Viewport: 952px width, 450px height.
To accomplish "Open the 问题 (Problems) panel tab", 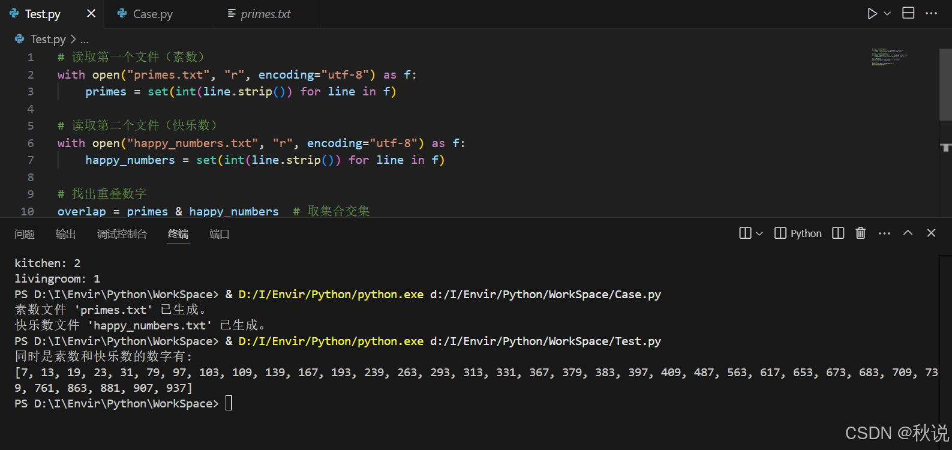I will [x=25, y=234].
